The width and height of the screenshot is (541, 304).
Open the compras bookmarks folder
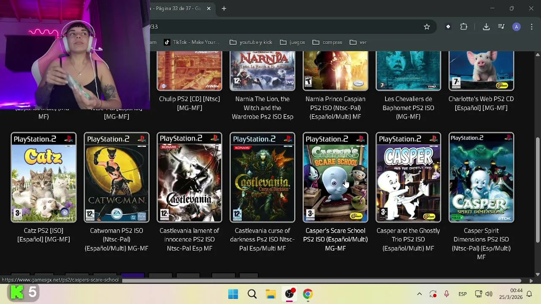coord(327,42)
